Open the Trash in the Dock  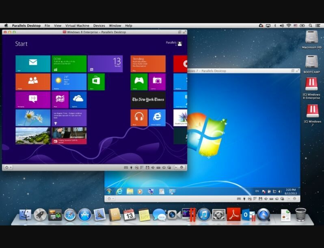300,215
